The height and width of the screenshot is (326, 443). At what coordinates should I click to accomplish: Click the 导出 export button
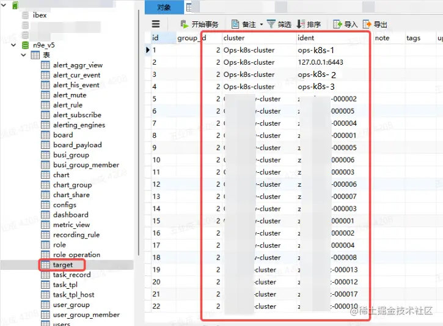[x=375, y=24]
